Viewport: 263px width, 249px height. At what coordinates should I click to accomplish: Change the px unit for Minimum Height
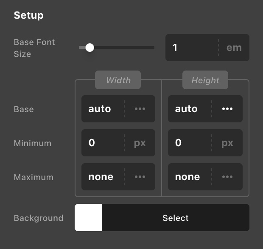pos(227,143)
